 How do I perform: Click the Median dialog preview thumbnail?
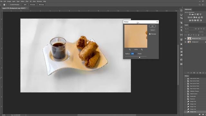pos(136,36)
